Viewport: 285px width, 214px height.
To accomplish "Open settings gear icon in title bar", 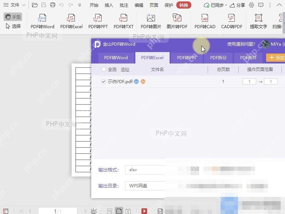I will [252, 5].
